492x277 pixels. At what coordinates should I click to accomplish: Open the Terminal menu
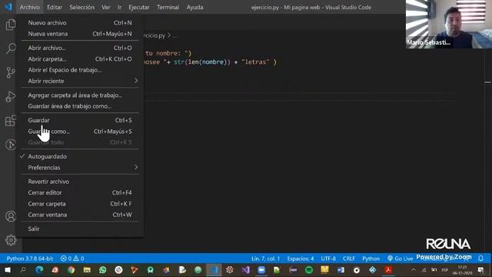pos(168,7)
